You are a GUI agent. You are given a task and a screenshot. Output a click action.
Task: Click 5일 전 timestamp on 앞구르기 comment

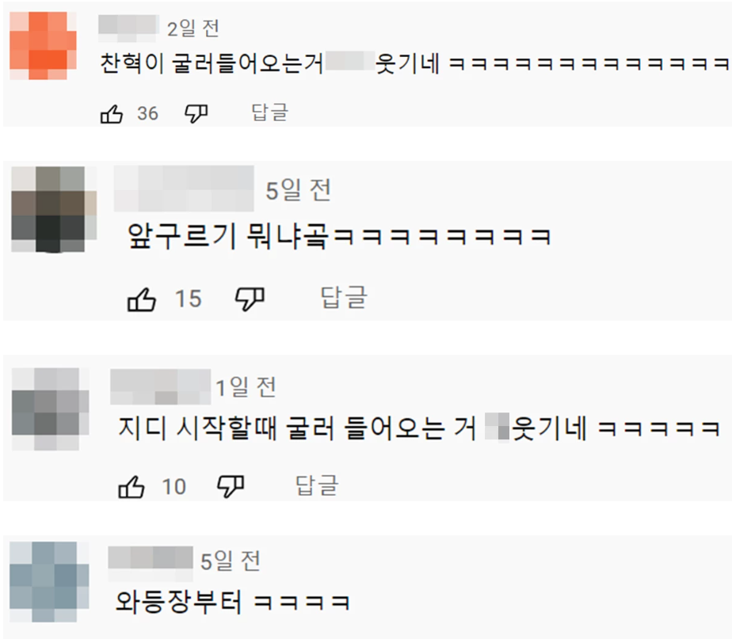299,191
